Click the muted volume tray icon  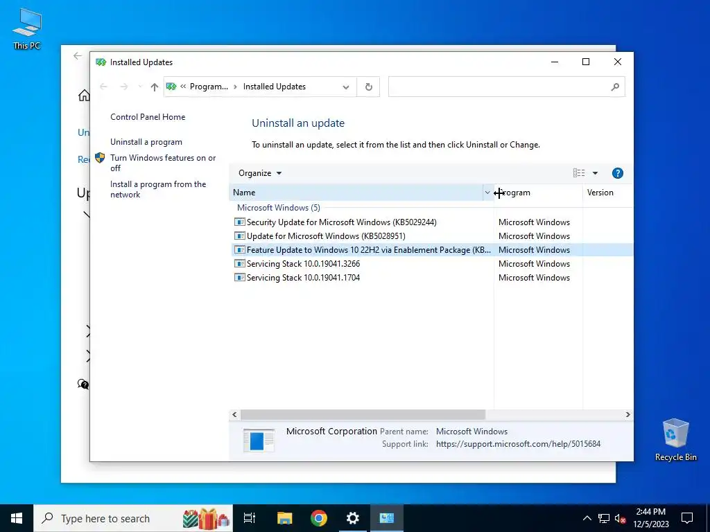pyautogui.click(x=621, y=518)
